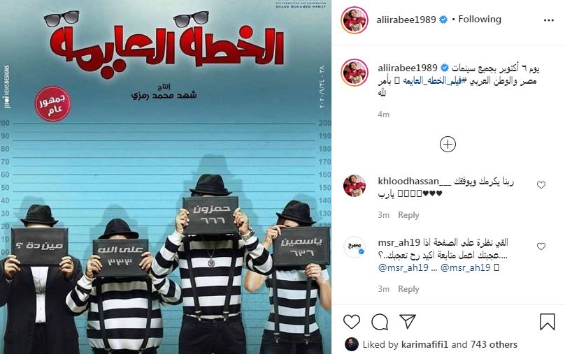
Task: Open the comment speech bubble icon
Action: click(x=380, y=322)
